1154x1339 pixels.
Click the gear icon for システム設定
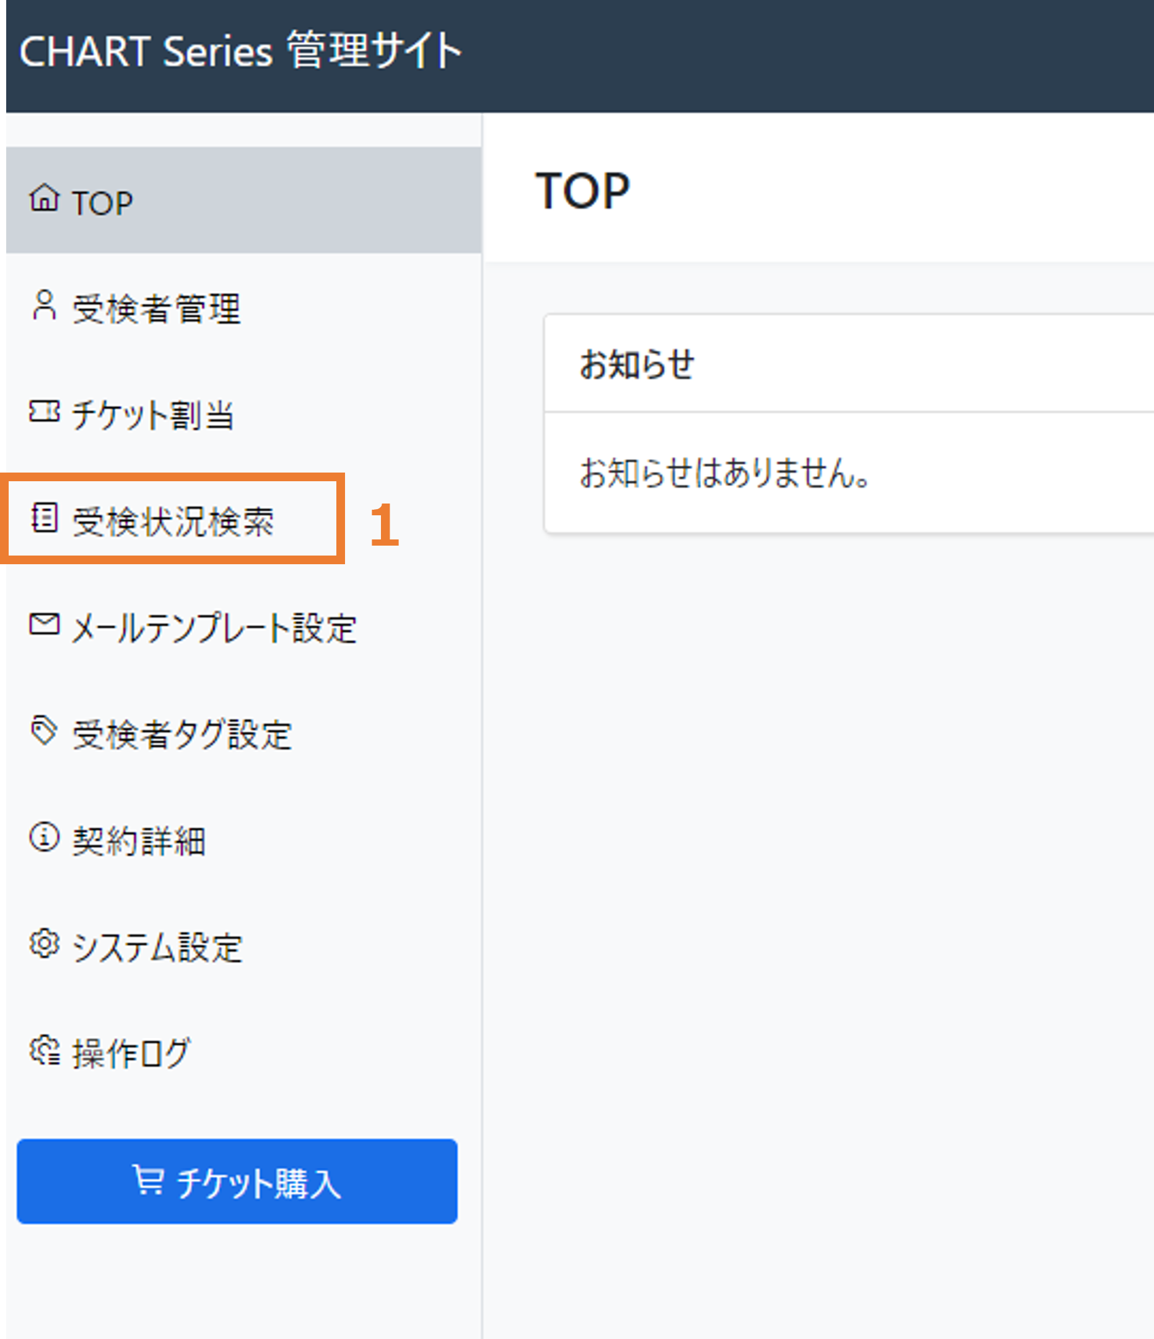pyautogui.click(x=44, y=944)
